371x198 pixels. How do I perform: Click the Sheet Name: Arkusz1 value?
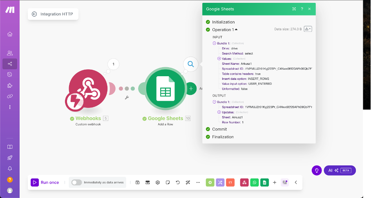(246, 64)
